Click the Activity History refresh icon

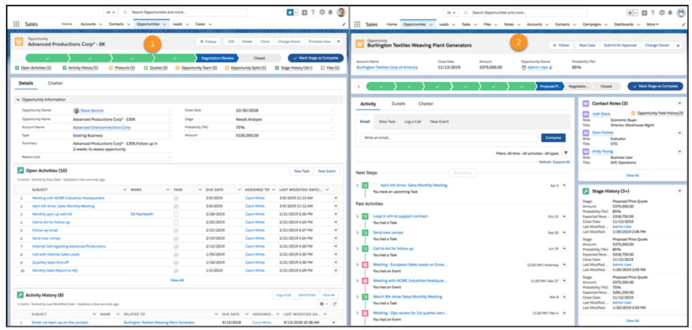point(335,304)
